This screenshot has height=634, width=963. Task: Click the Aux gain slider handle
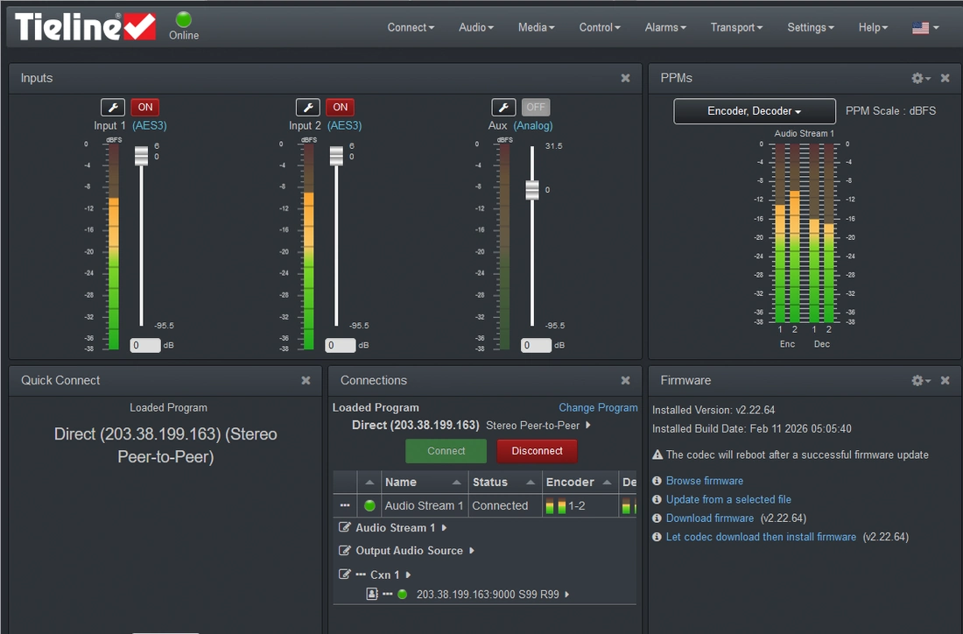(532, 190)
